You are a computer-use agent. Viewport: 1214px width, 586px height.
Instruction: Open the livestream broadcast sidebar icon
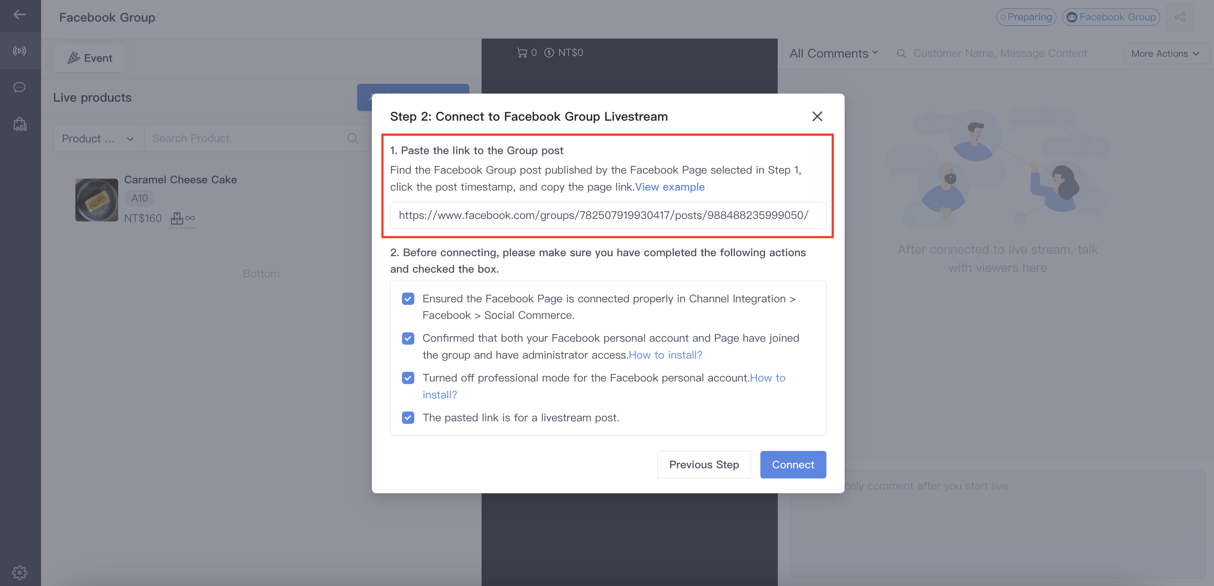pyautogui.click(x=19, y=51)
